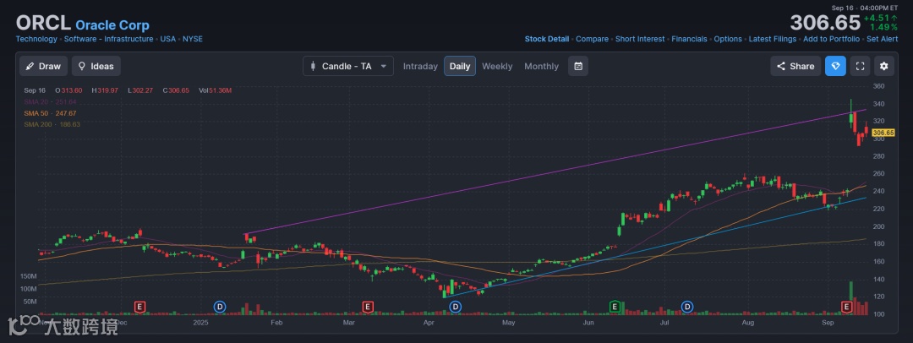This screenshot has width=913, height=343.
Task: Click the ORCL ticker heading
Action: [x=43, y=24]
